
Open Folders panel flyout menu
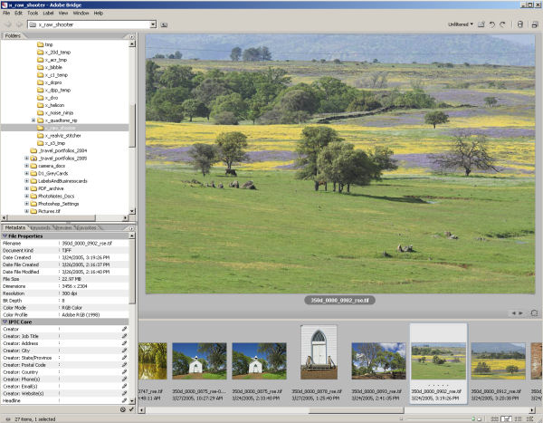click(131, 36)
